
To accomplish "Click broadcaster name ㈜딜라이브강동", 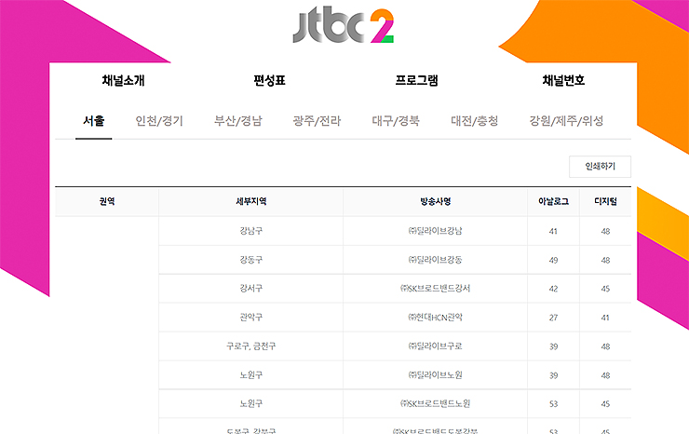I will pyautogui.click(x=435, y=260).
